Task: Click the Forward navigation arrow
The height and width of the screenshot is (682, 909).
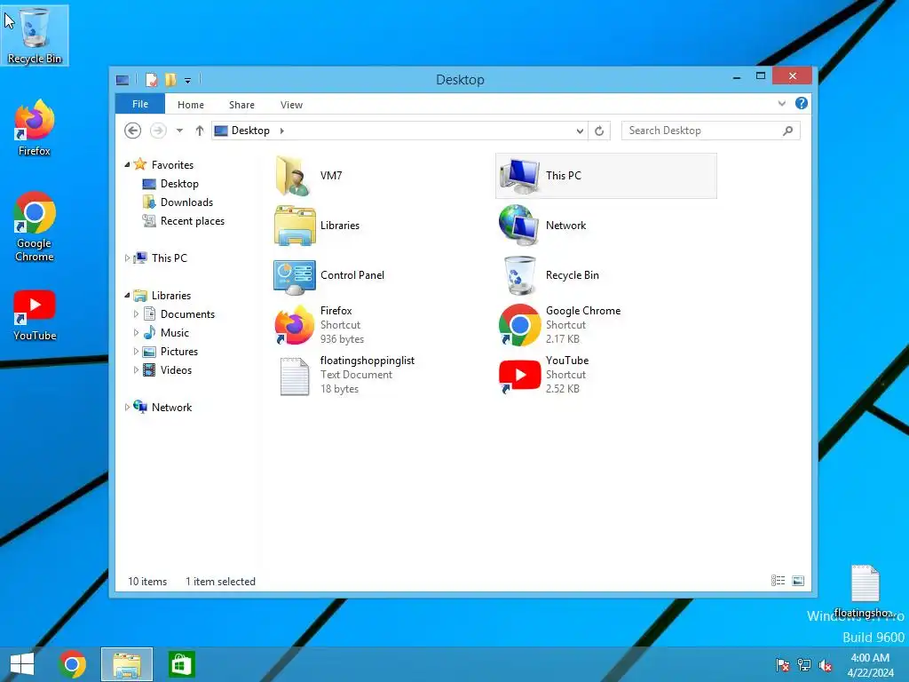Action: (158, 131)
